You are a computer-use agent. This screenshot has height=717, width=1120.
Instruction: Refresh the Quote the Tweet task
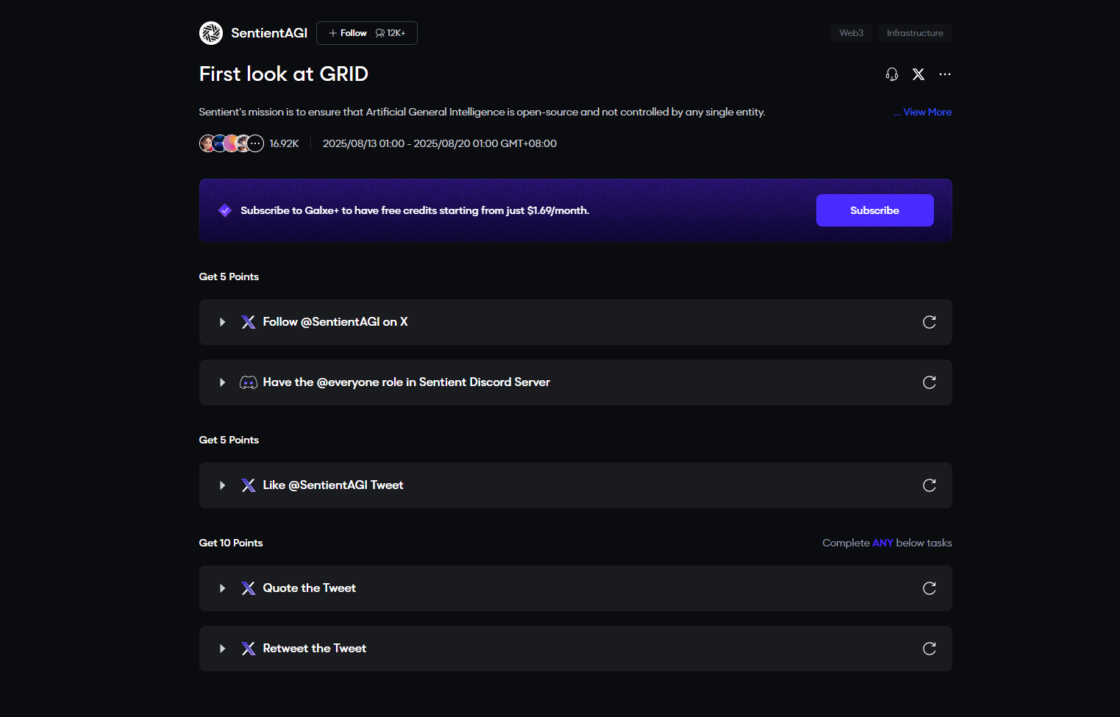pyautogui.click(x=930, y=588)
